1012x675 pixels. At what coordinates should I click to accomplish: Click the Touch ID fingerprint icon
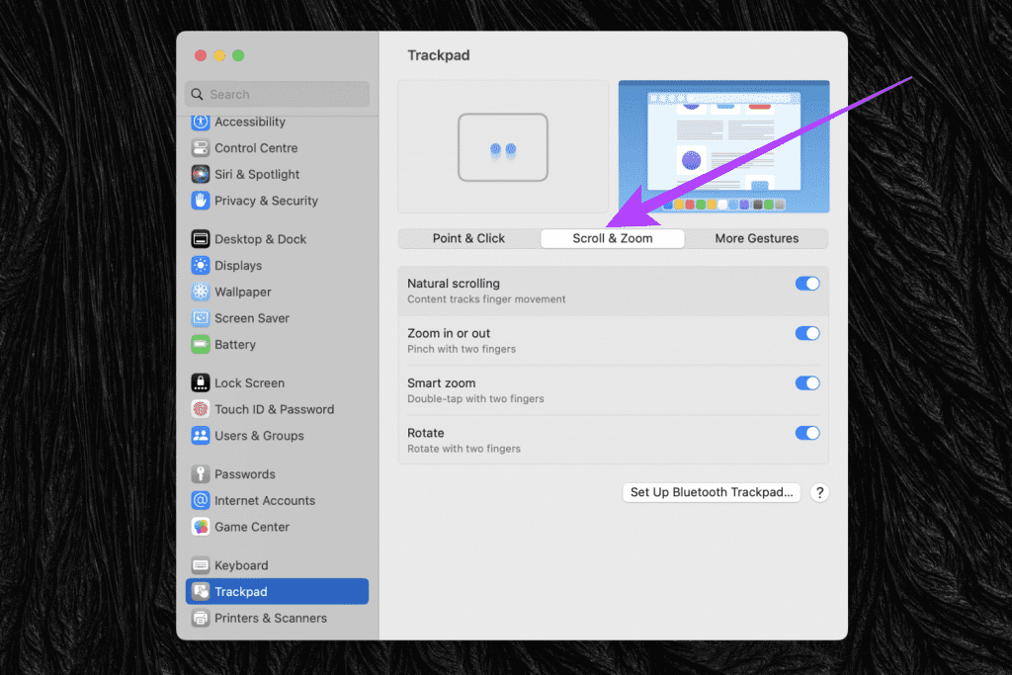coord(200,409)
